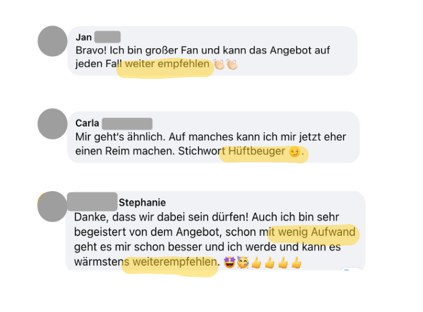Image resolution: width=423 pixels, height=312 pixels.
Task: Click the smirking face emoji after Hüftbeuger
Action: (x=294, y=151)
